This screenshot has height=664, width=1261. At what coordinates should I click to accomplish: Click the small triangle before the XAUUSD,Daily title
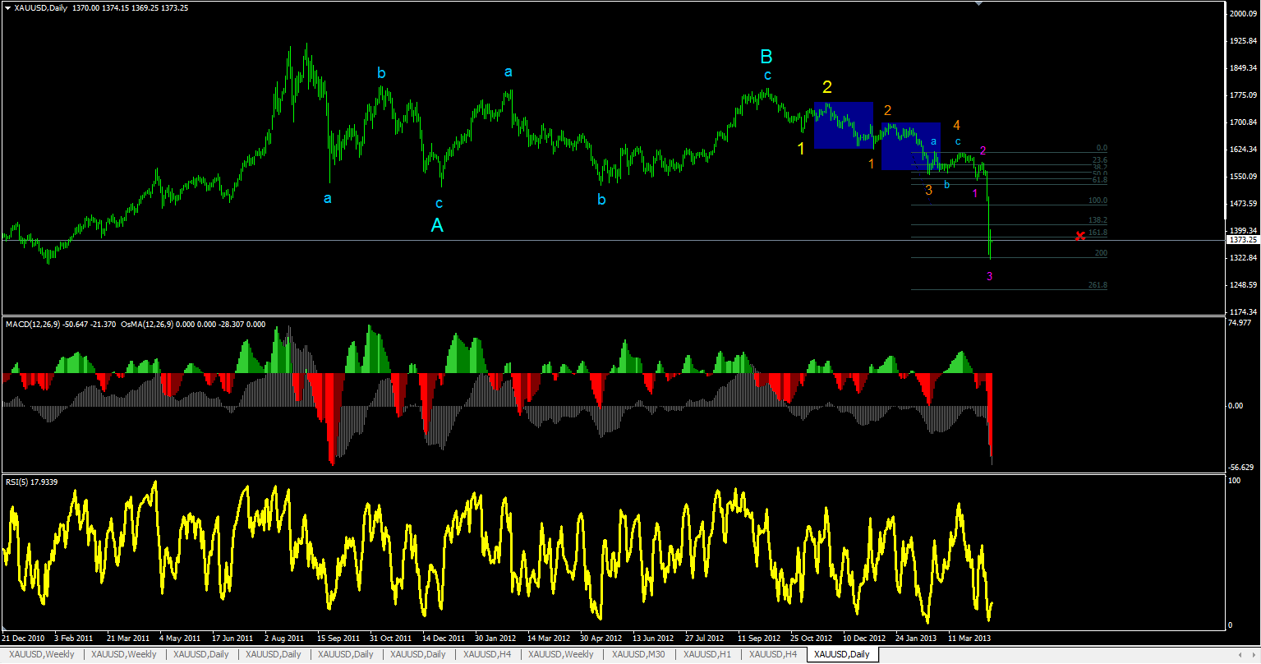pyautogui.click(x=7, y=7)
